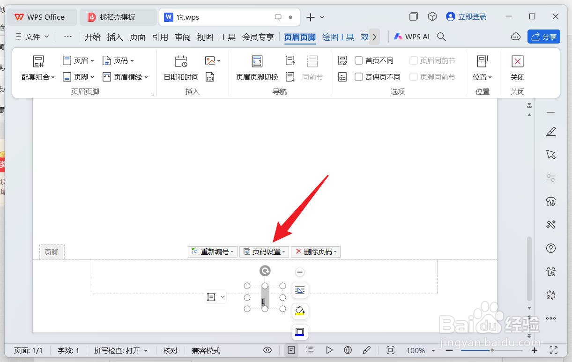Click the help question-mark icon in right sidebar
572x362 pixels.
click(x=550, y=248)
